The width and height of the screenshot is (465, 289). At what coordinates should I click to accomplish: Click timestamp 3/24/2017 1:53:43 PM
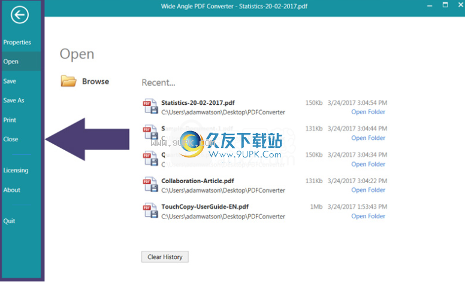pos(357,206)
